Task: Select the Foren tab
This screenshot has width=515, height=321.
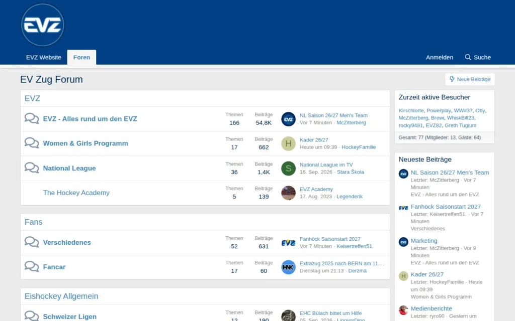Action: (x=81, y=57)
